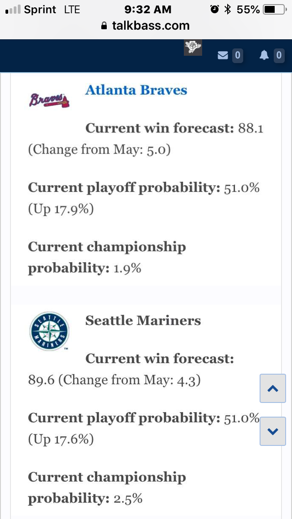Jump up with the up chevron button

point(272,388)
